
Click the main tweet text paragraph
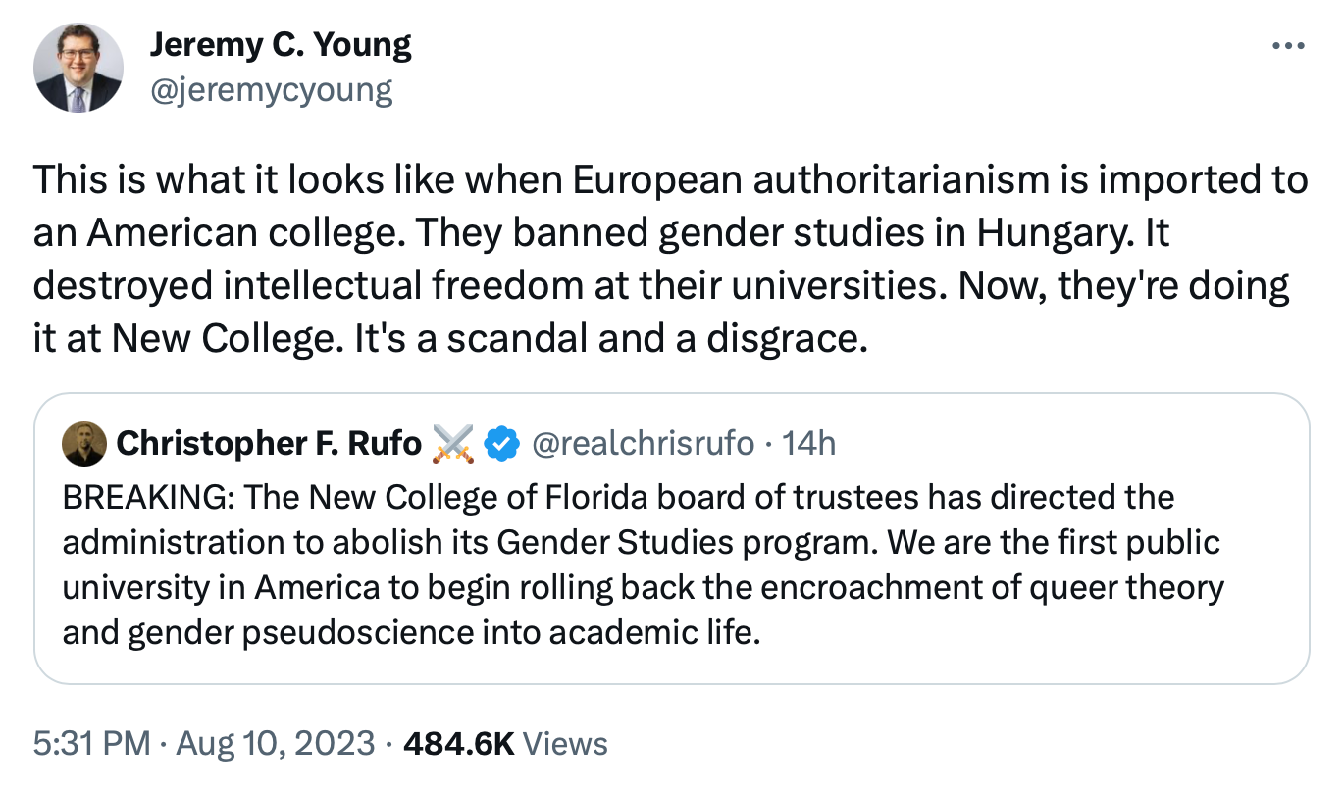[667, 260]
